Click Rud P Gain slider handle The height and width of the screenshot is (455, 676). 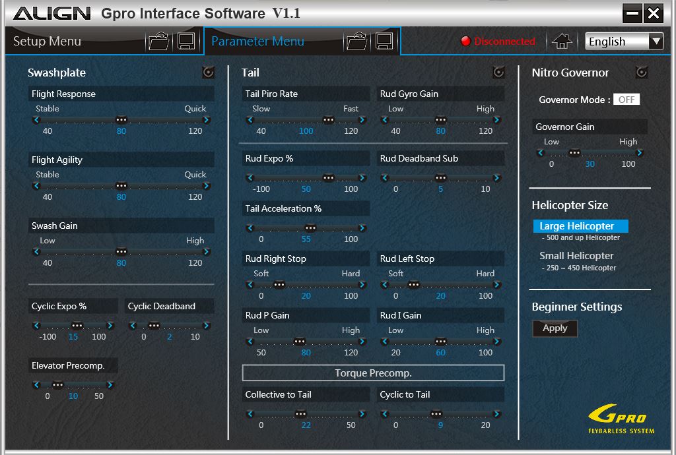(x=300, y=342)
